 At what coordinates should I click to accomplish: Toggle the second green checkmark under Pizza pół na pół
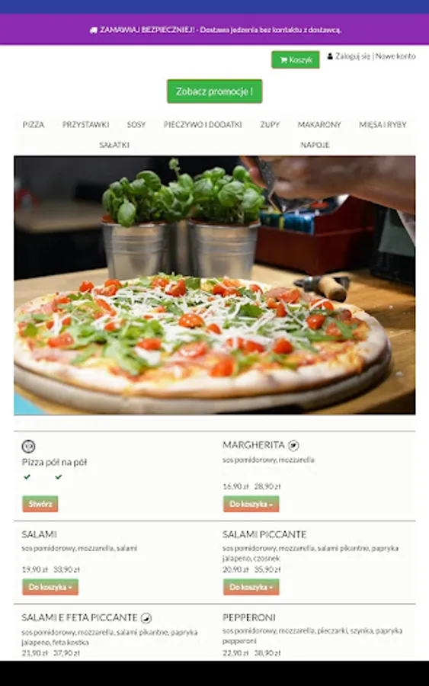tap(58, 476)
